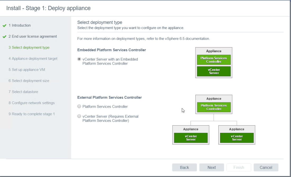Open step 9 Ready to complete stage 1
291x177 pixels.
pyautogui.click(x=31, y=114)
